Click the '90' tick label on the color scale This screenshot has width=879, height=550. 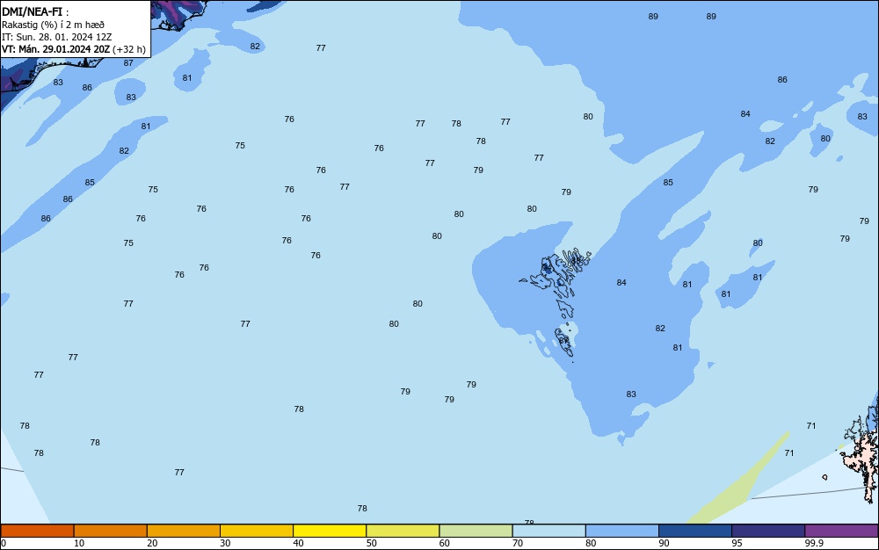pyautogui.click(x=664, y=543)
